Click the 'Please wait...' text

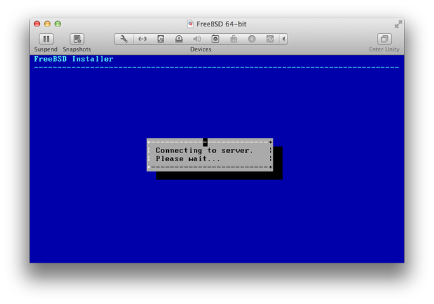tap(188, 159)
